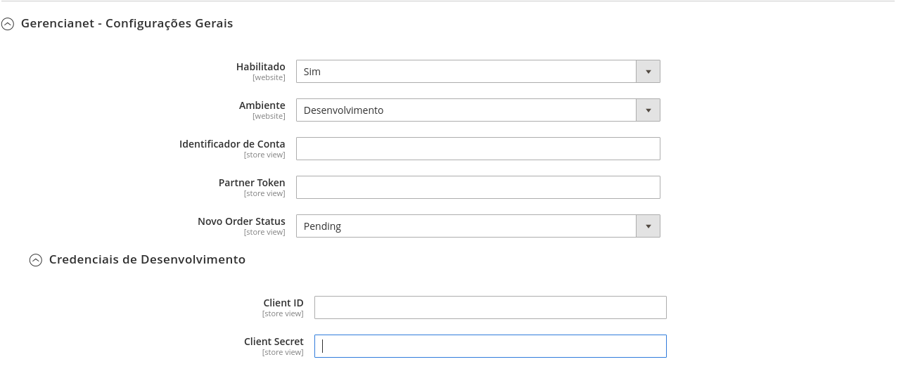
Task: Focus the Client Secret input field
Action: coord(490,346)
